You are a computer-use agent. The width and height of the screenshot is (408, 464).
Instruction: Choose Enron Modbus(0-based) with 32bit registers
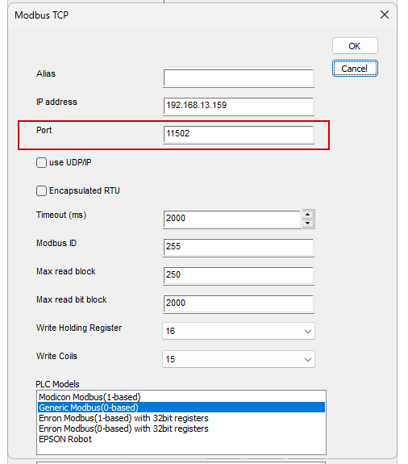tap(123, 428)
